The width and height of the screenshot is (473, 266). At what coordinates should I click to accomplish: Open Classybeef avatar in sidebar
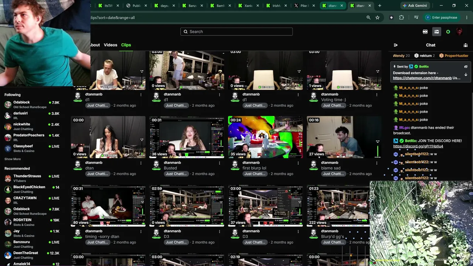8,149
